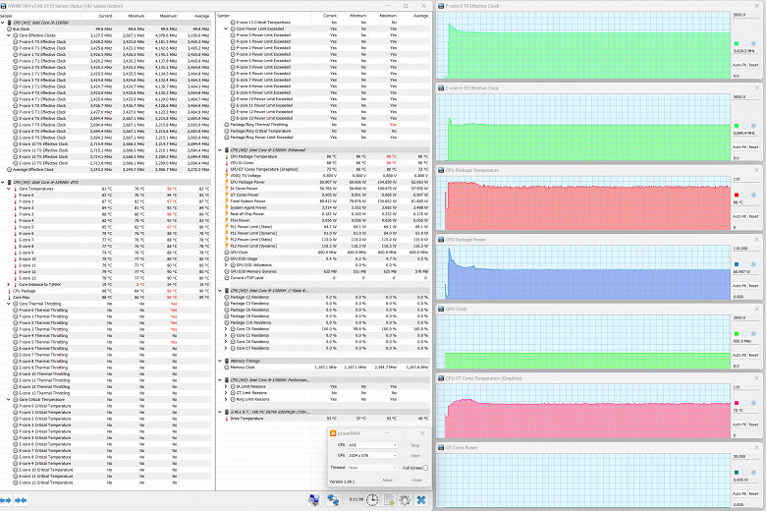766x511 pixels.
Task: Click Reset on E-core 6 Effective Clock graph
Action: 754,144
